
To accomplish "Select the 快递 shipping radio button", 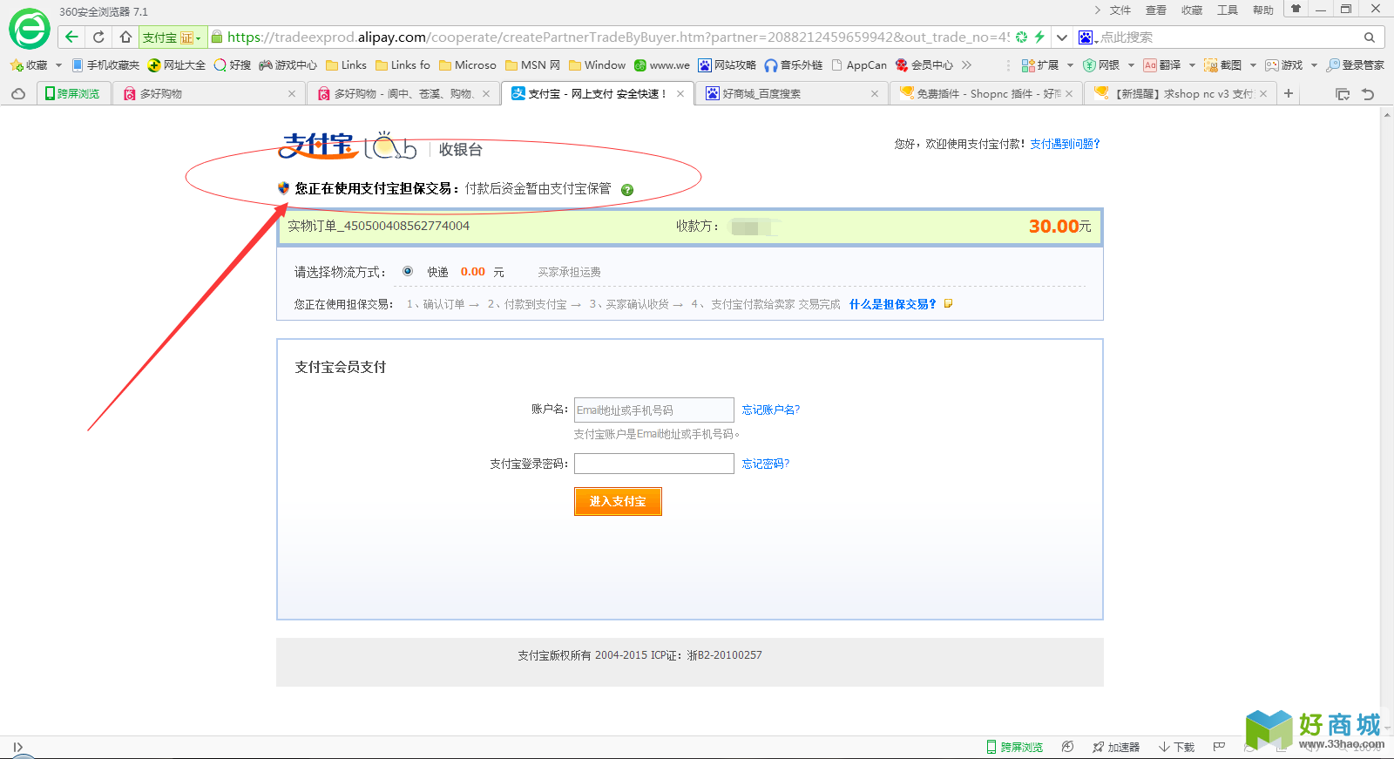I will pos(408,271).
